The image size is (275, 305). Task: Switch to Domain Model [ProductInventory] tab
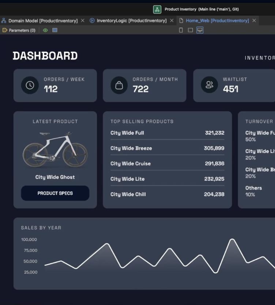click(x=39, y=21)
